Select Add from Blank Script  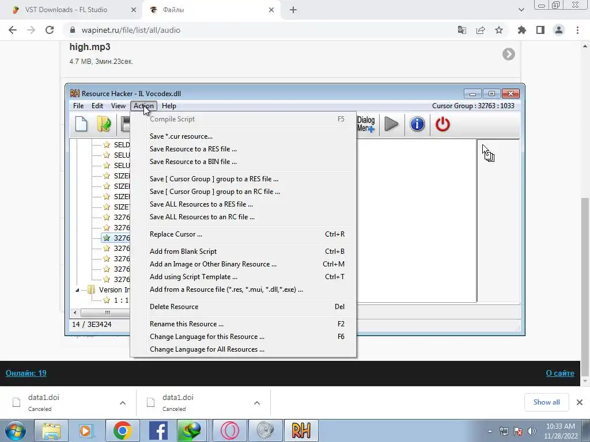[x=243, y=252]
